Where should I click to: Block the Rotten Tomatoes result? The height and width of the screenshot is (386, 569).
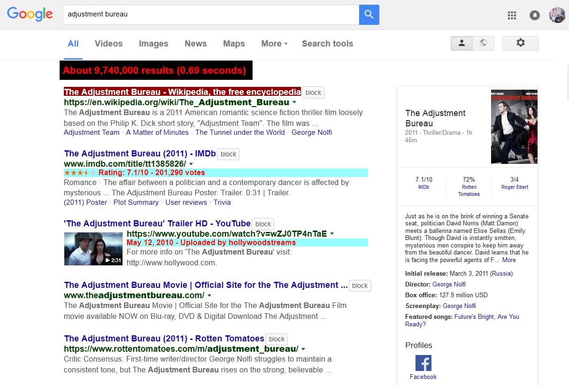[277, 339]
